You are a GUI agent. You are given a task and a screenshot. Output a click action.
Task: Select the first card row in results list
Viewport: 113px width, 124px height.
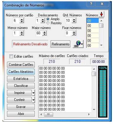coord(52,68)
